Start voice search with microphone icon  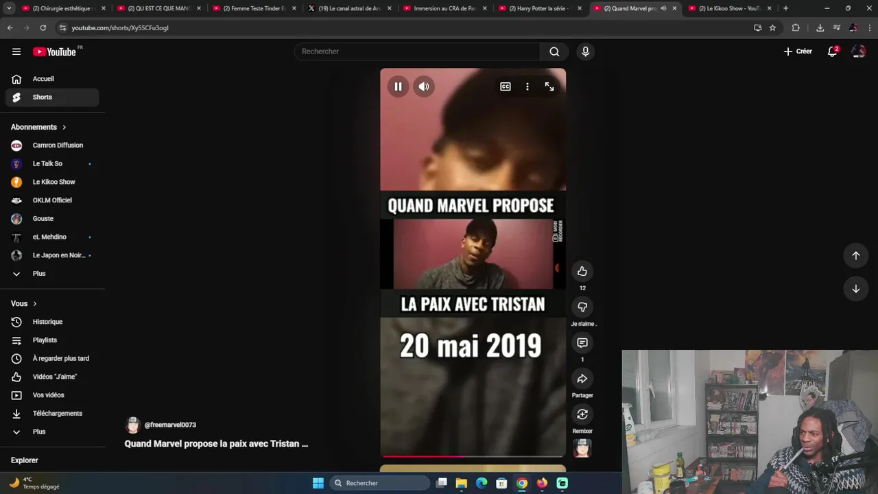tap(585, 51)
